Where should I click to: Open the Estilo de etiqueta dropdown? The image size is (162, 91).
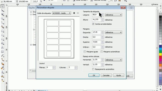pyautogui.click(x=62, y=13)
